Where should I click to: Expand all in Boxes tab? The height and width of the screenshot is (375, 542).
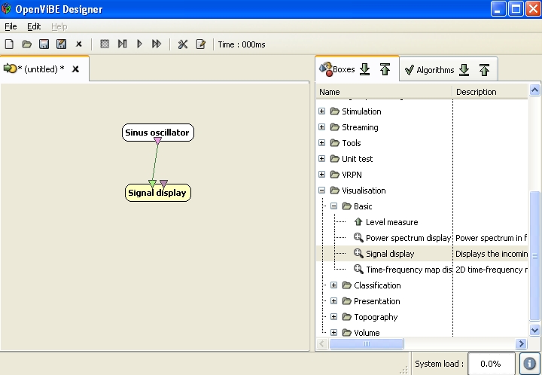(x=365, y=69)
